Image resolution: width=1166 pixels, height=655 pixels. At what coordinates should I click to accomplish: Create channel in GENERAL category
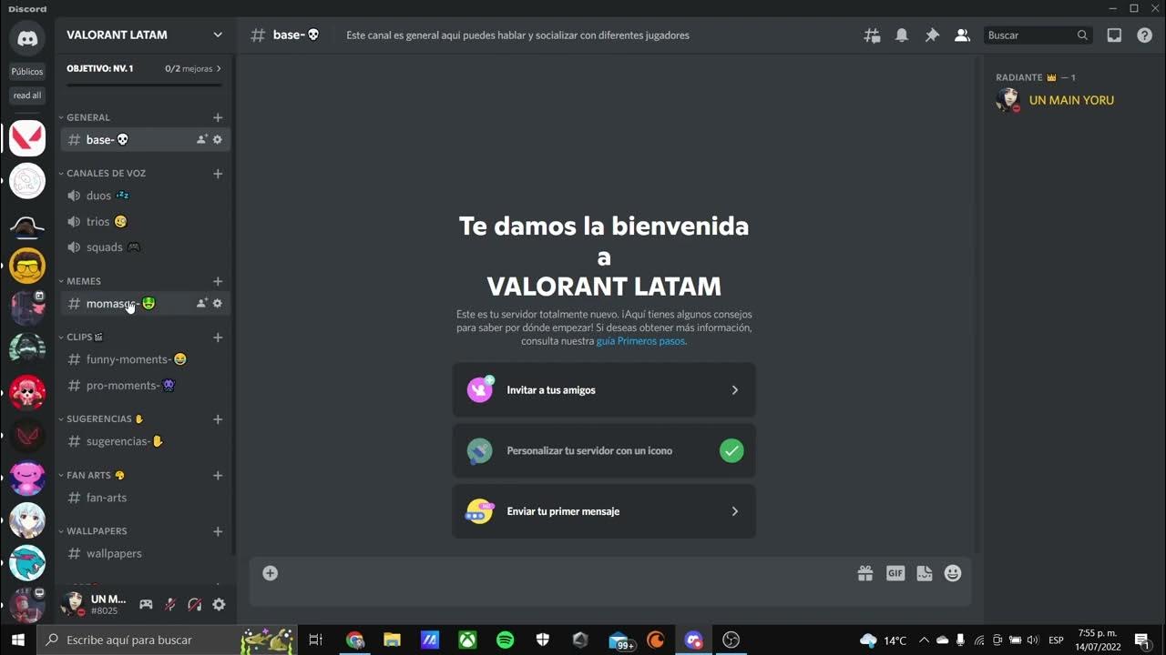(218, 117)
